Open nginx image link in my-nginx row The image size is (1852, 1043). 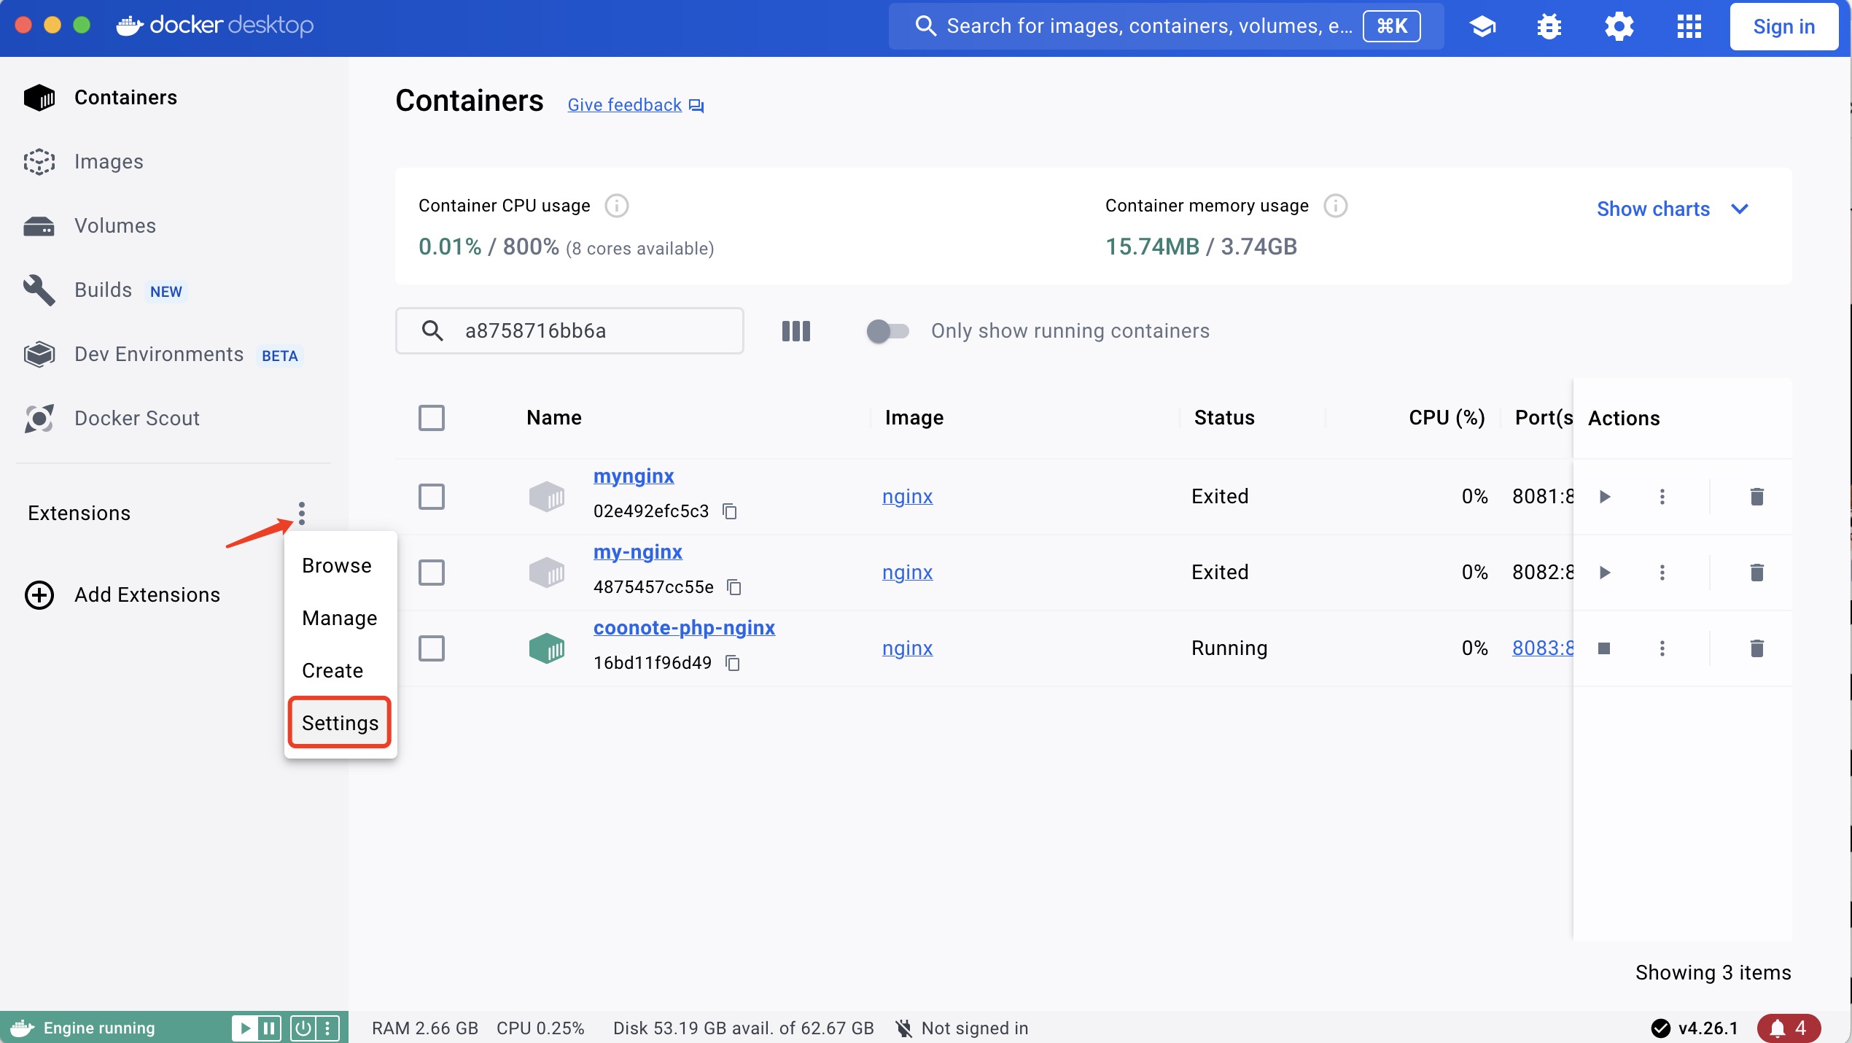point(907,573)
